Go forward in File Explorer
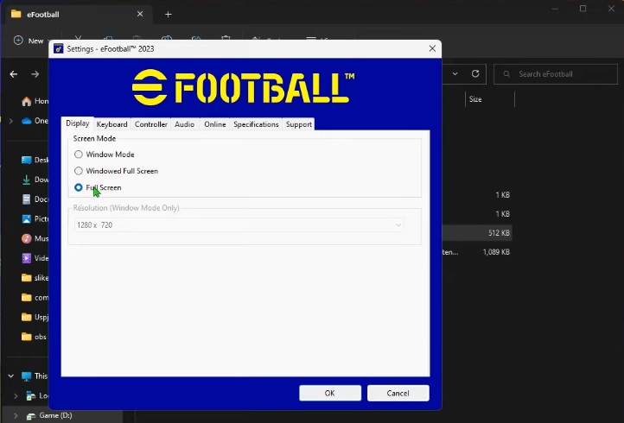This screenshot has width=624, height=423. [x=35, y=74]
